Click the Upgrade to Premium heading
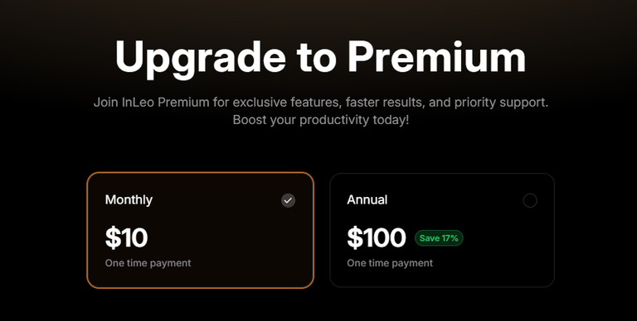 [x=320, y=58]
